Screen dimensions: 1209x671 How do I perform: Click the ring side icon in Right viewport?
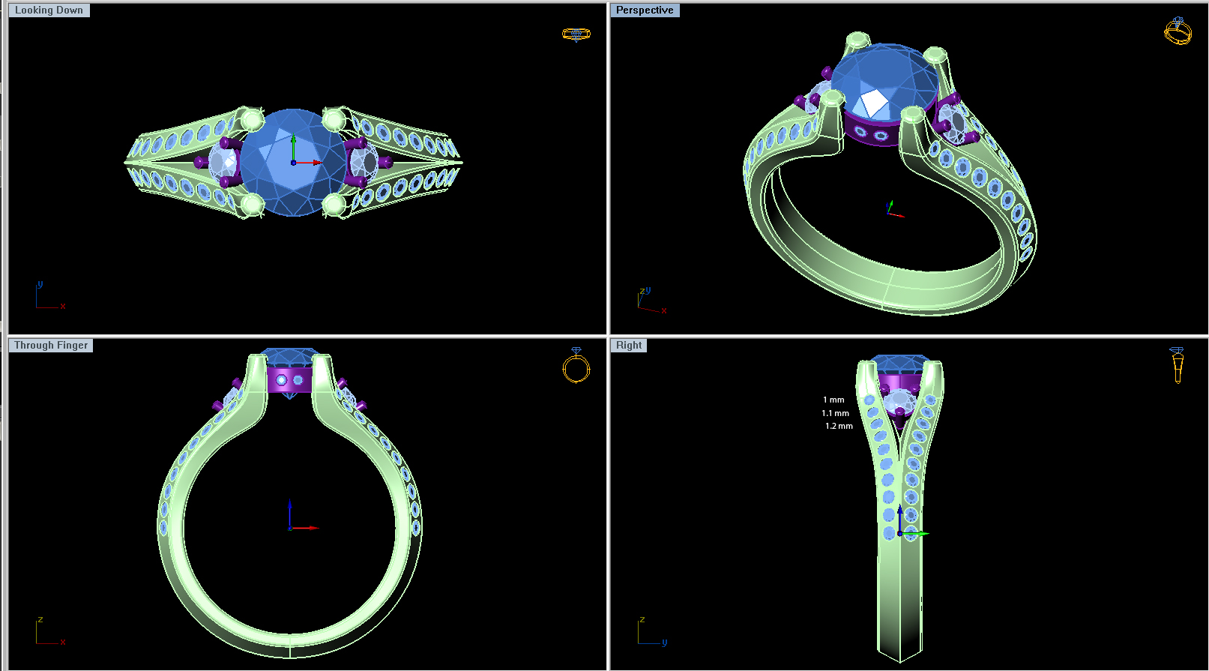[1177, 365]
